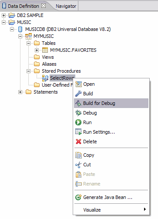Click the MUSIC open folder icon

(x=12, y=22)
